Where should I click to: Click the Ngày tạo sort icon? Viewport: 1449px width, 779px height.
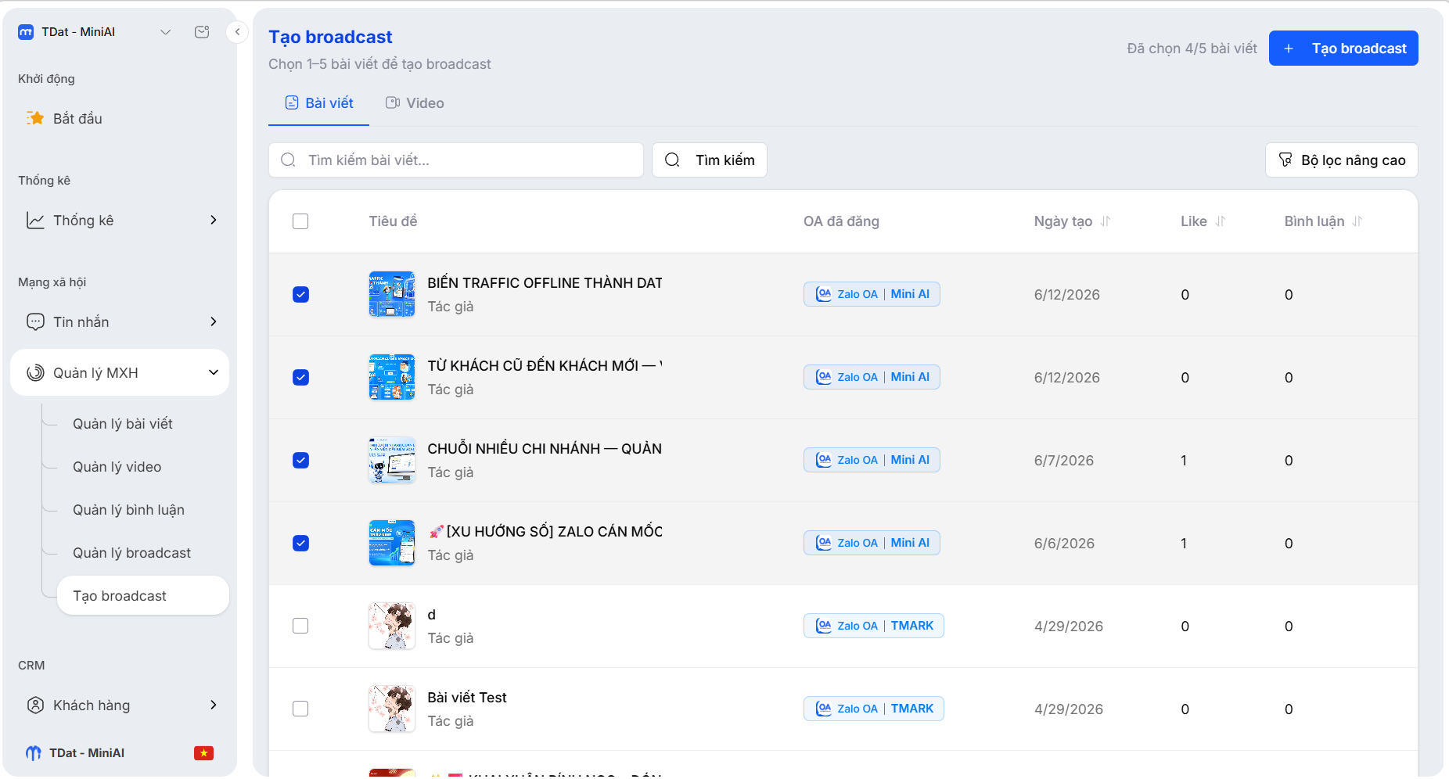[x=1106, y=221]
